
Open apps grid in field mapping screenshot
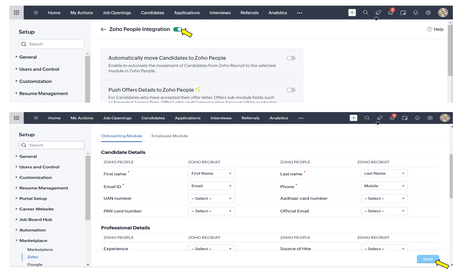[16, 118]
